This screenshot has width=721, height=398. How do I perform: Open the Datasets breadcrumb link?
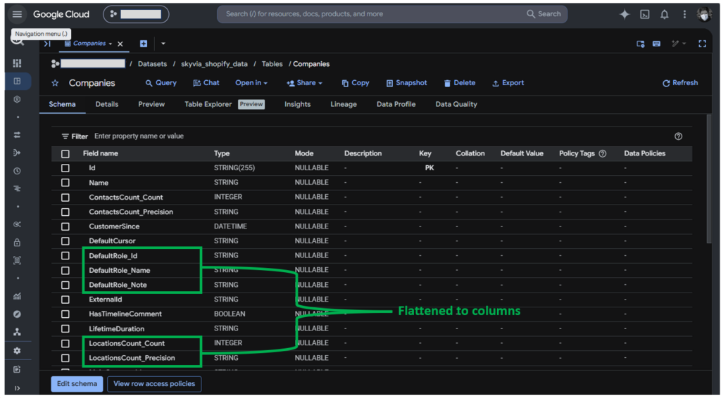point(152,64)
